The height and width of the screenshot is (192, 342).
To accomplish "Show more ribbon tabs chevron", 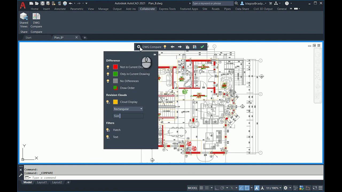I will (x=291, y=9).
